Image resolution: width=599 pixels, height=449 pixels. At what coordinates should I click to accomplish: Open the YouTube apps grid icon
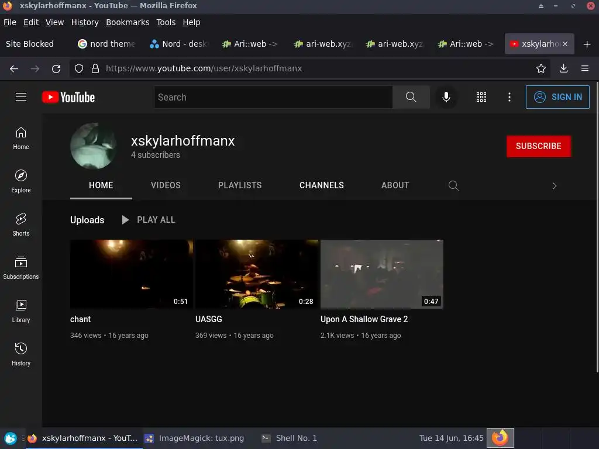481,97
